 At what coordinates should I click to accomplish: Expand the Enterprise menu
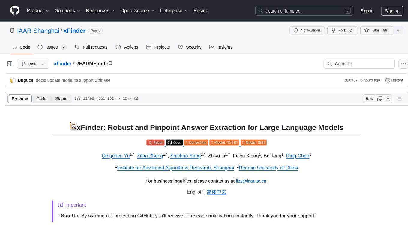174,10
